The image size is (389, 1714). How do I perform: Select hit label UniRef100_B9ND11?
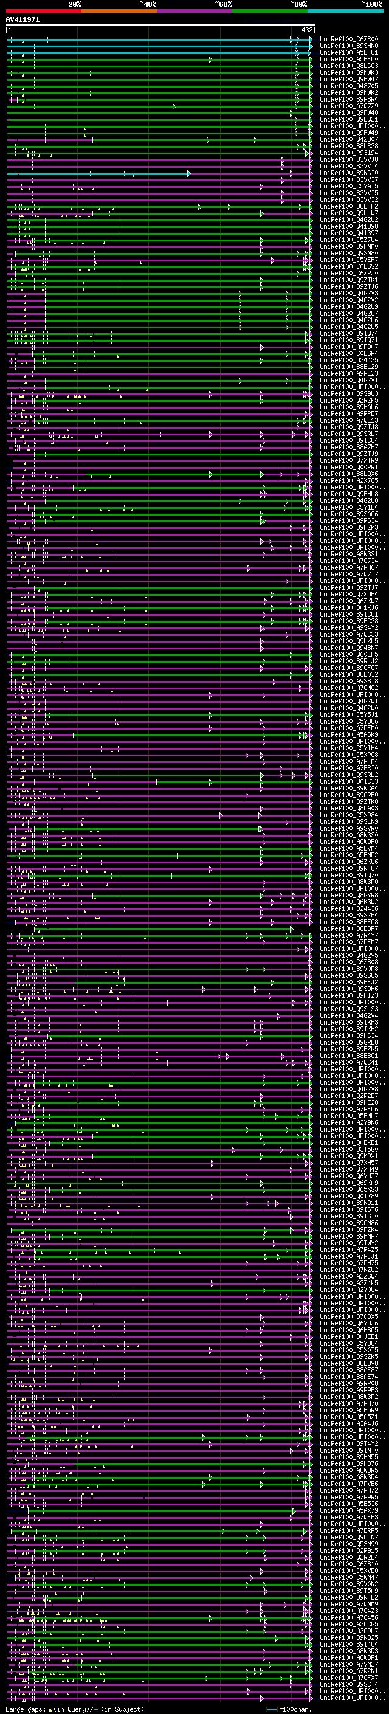click(349, 1203)
